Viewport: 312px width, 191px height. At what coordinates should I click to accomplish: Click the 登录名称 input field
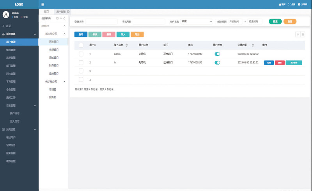101,22
